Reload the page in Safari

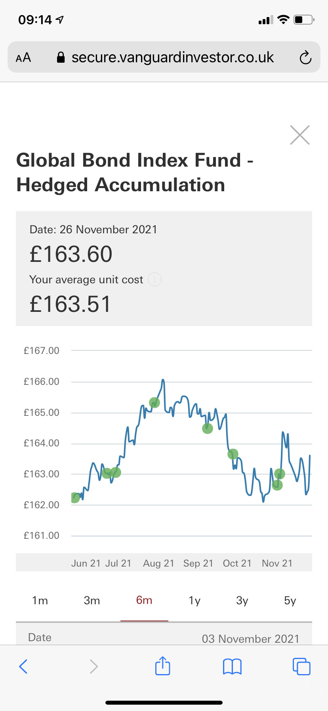(305, 58)
